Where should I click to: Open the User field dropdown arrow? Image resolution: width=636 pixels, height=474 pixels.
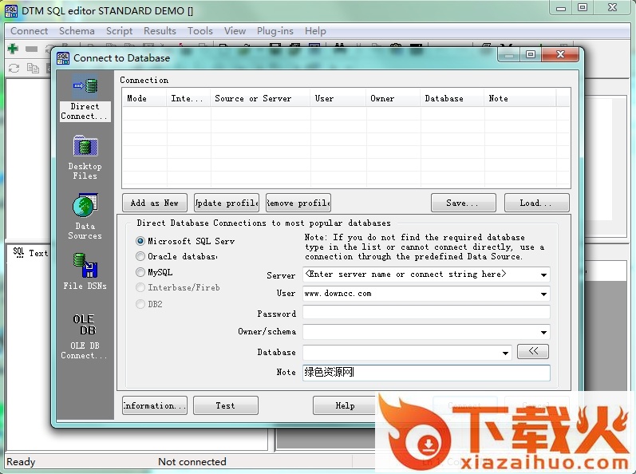click(x=543, y=294)
